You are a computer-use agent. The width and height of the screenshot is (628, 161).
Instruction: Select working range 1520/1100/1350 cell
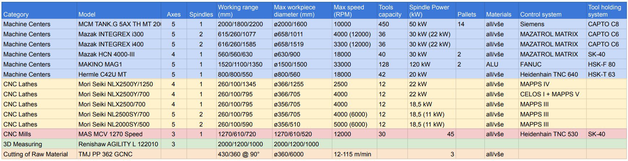pos(244,64)
